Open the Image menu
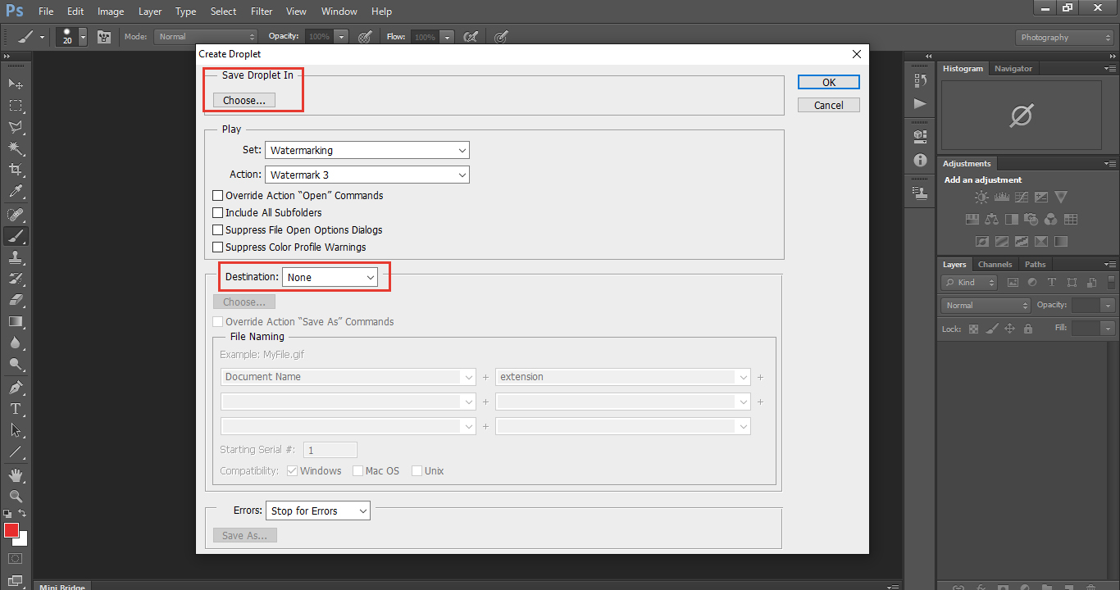This screenshot has width=1120, height=590. 111,11
